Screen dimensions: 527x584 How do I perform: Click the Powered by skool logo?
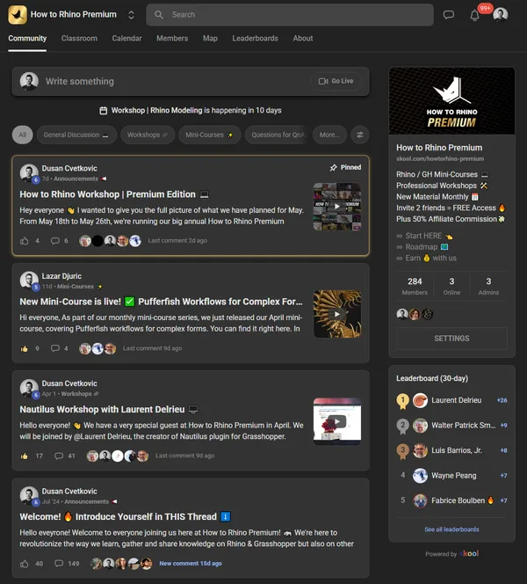tap(469, 553)
